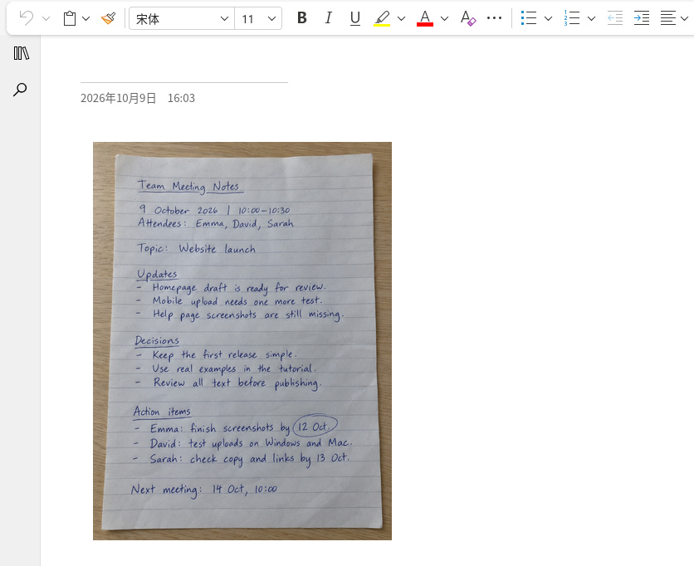Select the handwritten meeting notes image
This screenshot has width=694, height=566.
[242, 341]
